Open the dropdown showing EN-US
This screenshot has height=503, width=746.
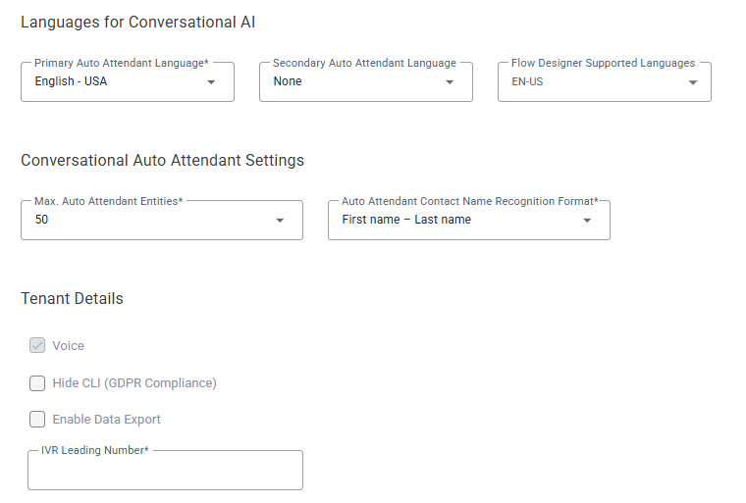[x=589, y=82]
